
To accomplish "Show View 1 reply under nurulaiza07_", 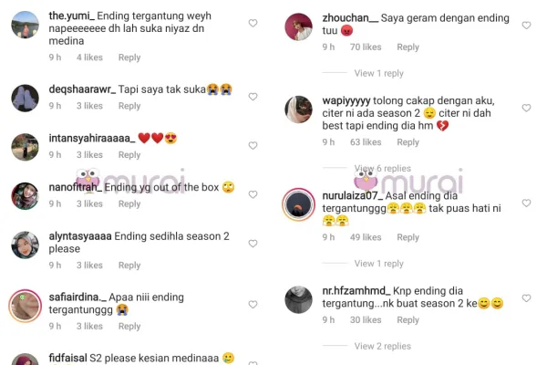I will (379, 264).
